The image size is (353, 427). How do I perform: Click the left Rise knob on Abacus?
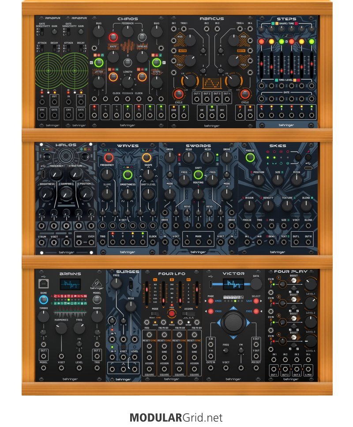click(190, 40)
